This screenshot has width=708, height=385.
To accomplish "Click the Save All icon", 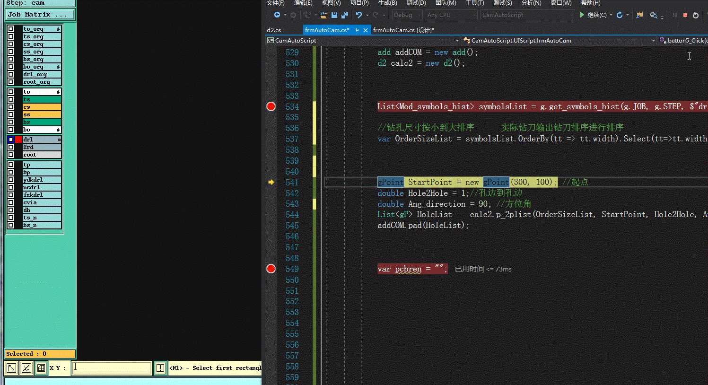I will coord(345,15).
